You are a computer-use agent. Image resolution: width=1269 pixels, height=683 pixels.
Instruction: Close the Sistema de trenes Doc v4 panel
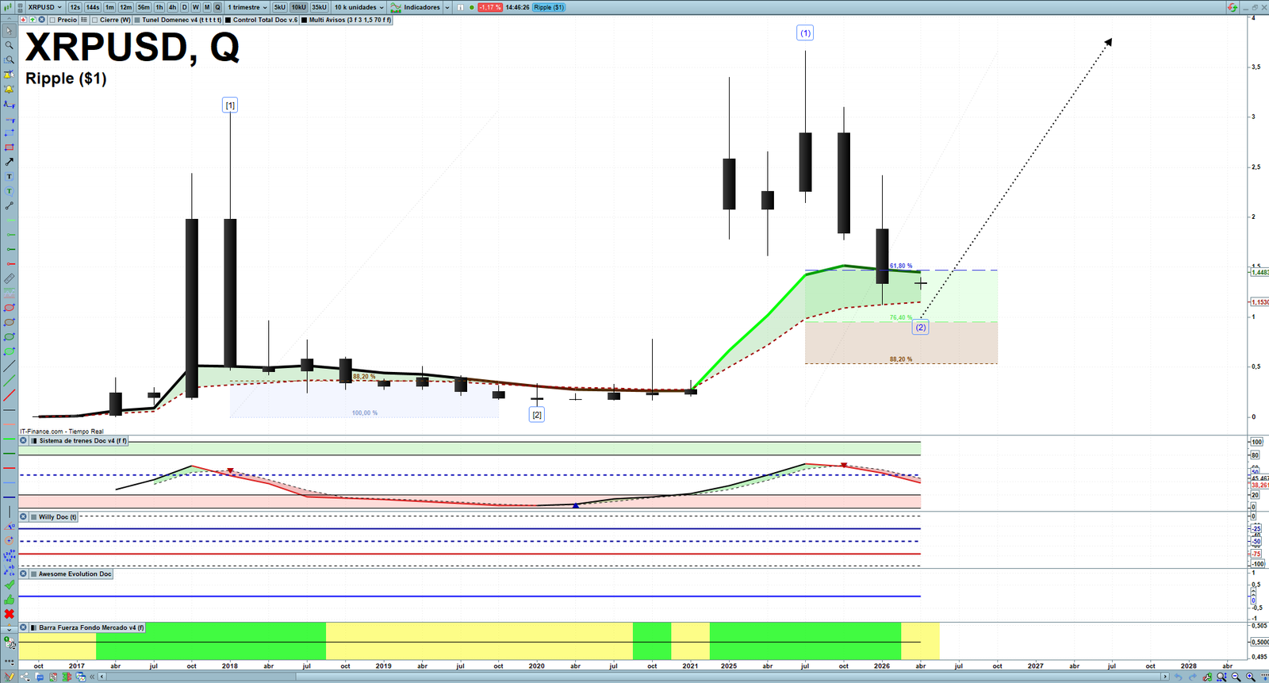[x=24, y=440]
